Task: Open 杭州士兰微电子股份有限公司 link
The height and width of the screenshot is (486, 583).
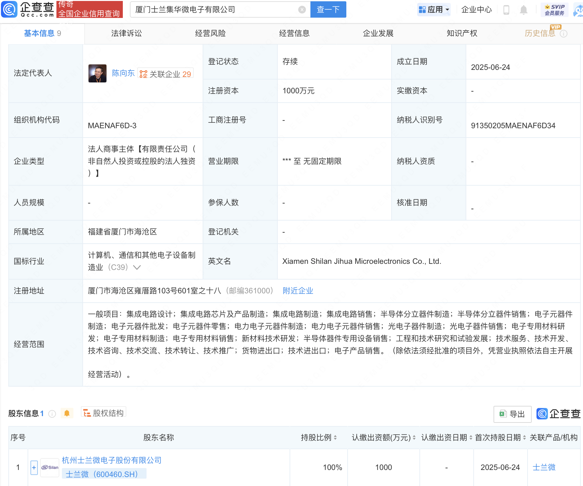Action: coord(112,460)
